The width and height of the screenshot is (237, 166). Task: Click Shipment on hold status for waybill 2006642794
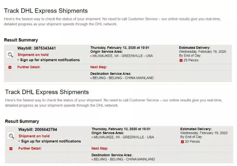[34, 136]
